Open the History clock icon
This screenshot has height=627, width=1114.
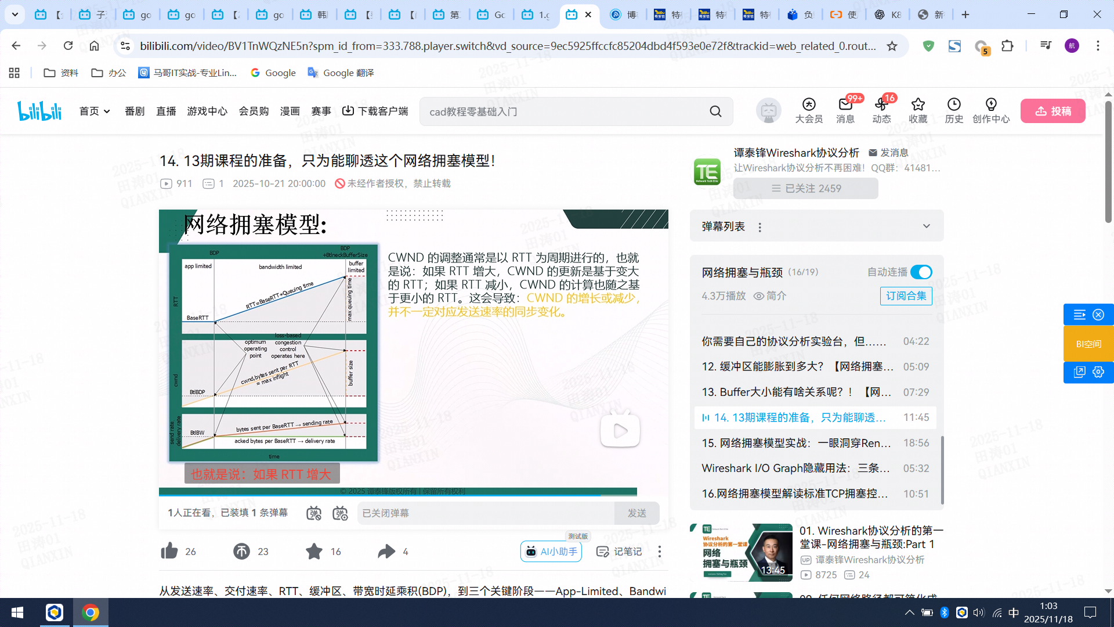click(953, 105)
